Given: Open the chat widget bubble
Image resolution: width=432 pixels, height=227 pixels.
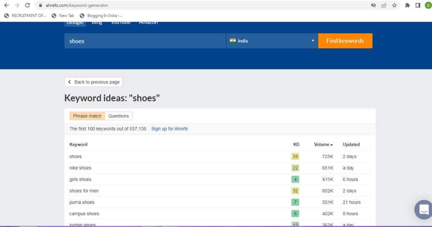Looking at the screenshot, I should 424,210.
